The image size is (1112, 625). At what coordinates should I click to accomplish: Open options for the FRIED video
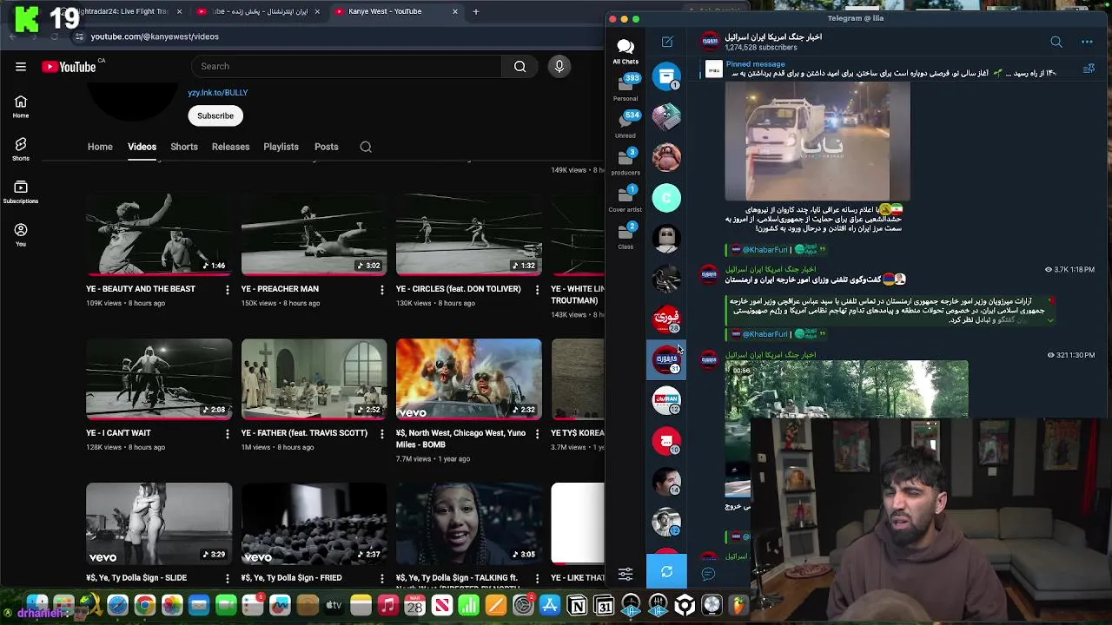click(x=381, y=578)
